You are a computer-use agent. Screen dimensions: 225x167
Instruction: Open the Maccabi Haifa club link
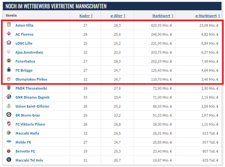pyautogui.click(x=27, y=133)
